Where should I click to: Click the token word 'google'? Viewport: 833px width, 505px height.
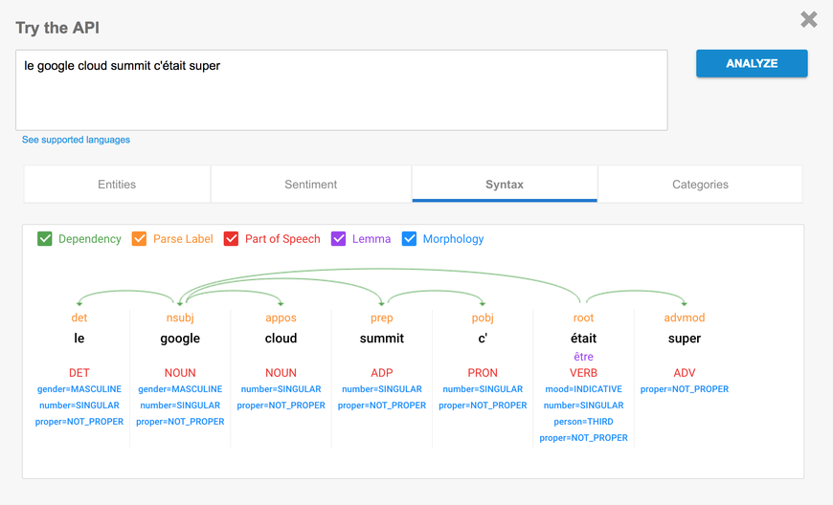point(180,339)
